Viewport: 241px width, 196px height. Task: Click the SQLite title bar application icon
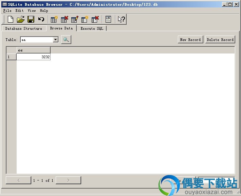(x=5, y=4)
